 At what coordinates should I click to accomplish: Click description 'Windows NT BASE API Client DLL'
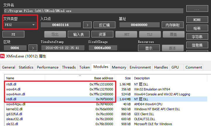157,109
